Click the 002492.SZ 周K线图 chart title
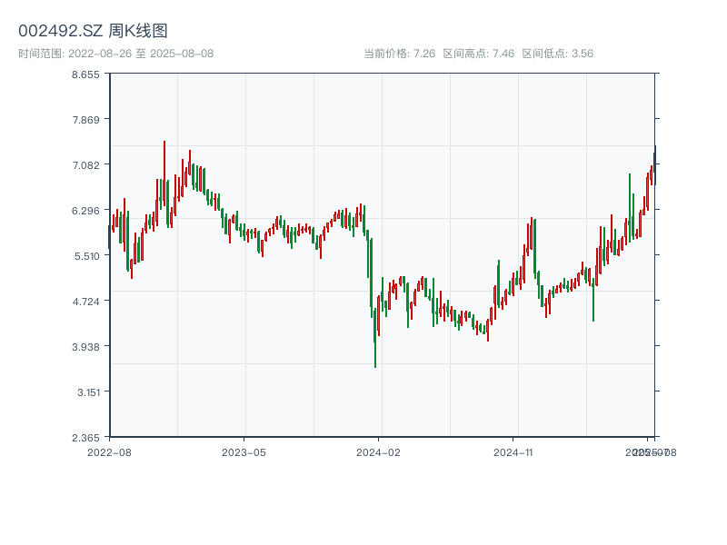The width and height of the screenshot is (727, 545). [x=93, y=32]
